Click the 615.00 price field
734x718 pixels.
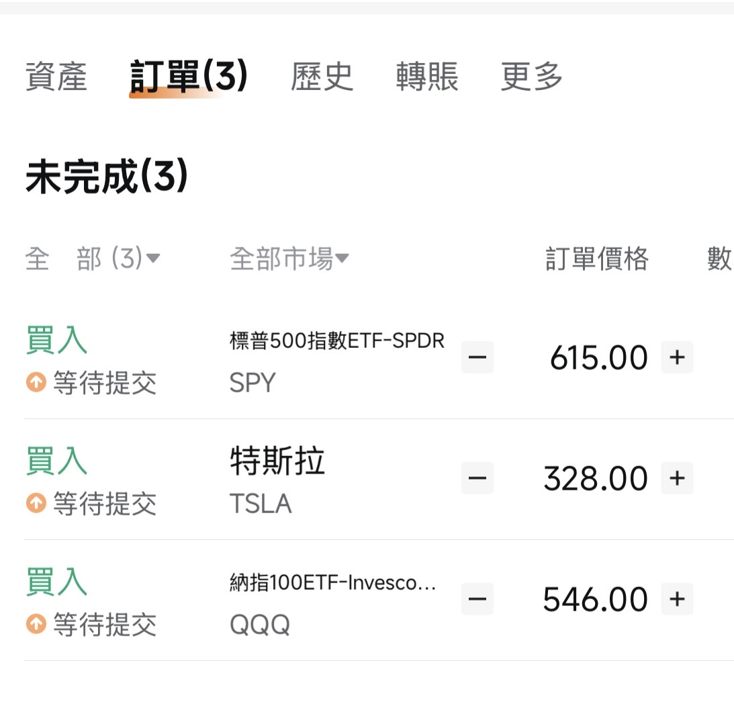click(x=598, y=357)
